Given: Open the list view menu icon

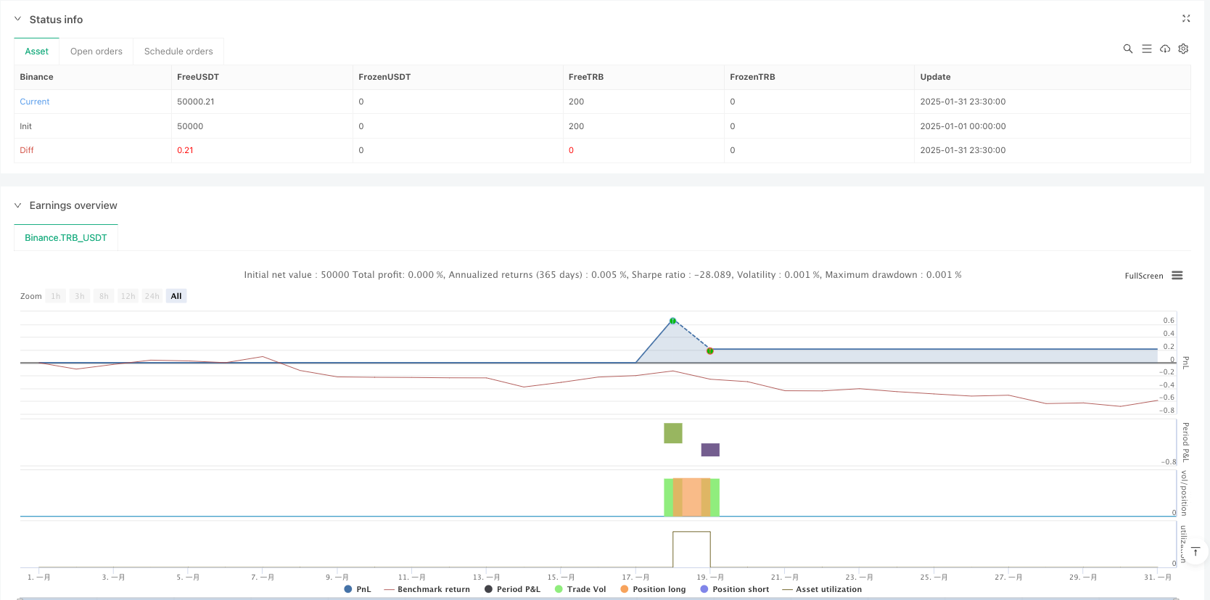Looking at the screenshot, I should click(x=1146, y=49).
